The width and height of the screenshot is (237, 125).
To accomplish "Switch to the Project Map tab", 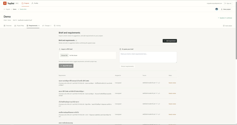I will pyautogui.click(x=19, y=26).
